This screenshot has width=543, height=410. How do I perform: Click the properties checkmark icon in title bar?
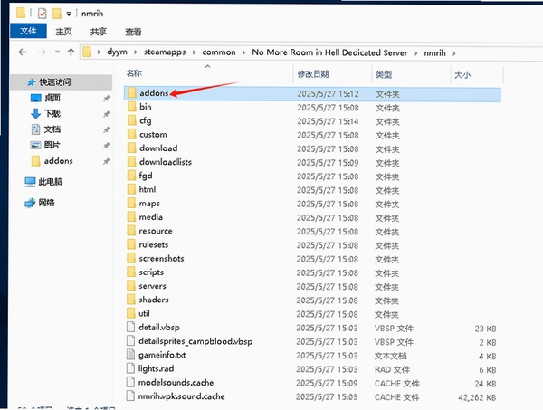43,14
